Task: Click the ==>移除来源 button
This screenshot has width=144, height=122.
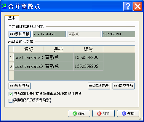Action: pyautogui.click(x=99, y=86)
